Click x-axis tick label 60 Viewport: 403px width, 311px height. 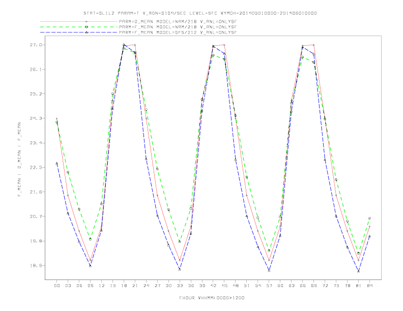point(280,286)
